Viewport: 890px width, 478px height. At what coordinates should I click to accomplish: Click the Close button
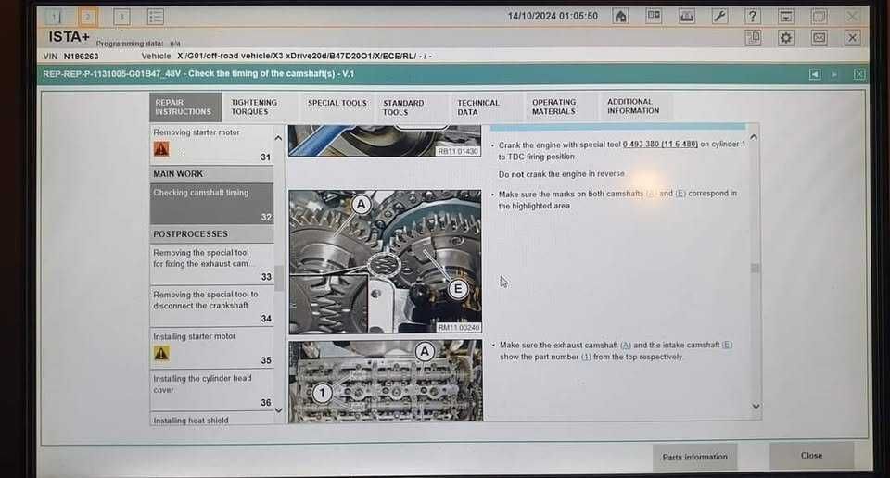[812, 456]
